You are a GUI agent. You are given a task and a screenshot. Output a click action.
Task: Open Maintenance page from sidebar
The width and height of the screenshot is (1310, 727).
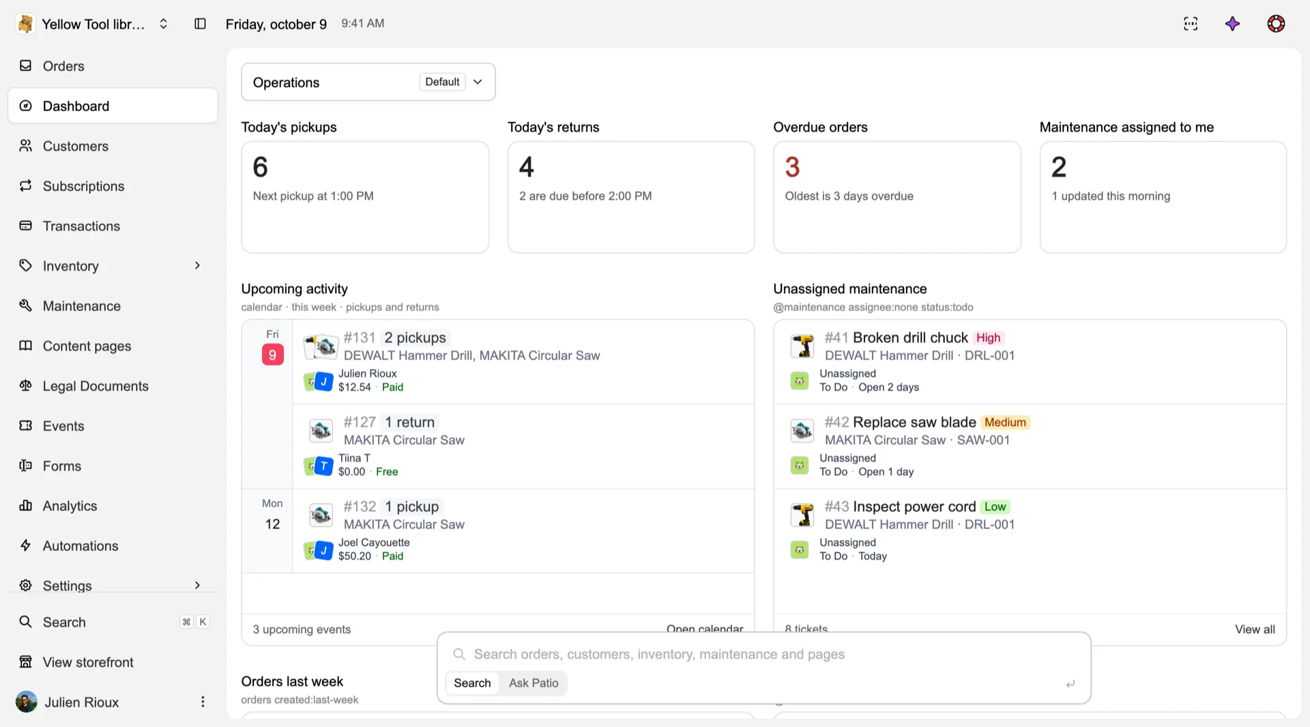coord(113,306)
